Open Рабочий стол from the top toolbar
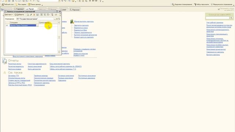This screenshot has width=235, height=132. [8, 4]
